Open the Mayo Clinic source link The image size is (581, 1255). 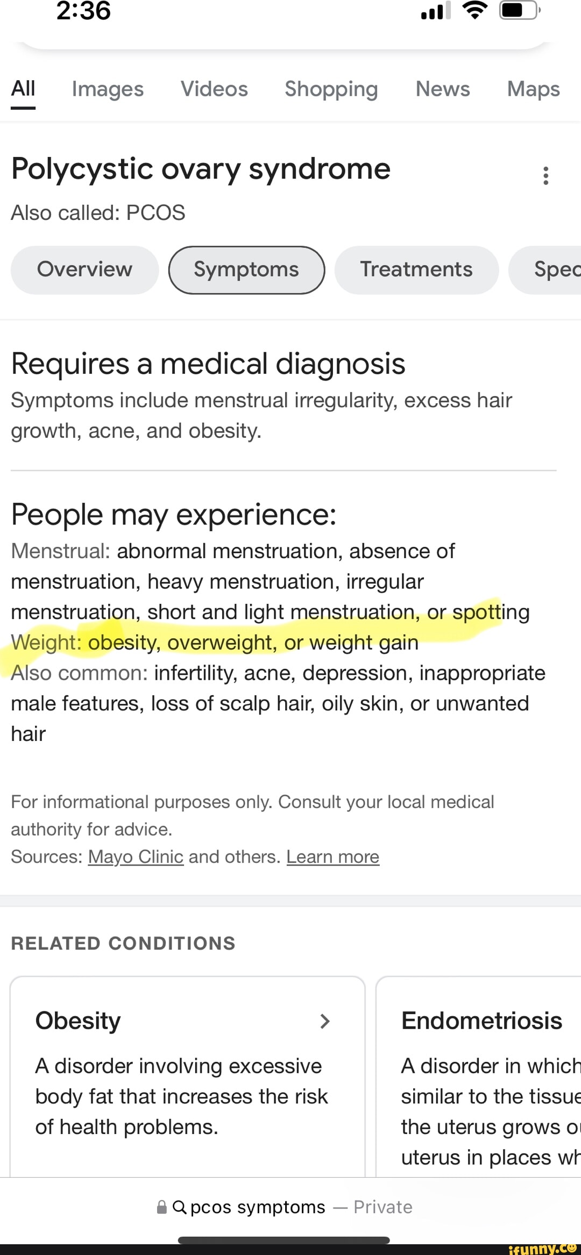point(136,857)
